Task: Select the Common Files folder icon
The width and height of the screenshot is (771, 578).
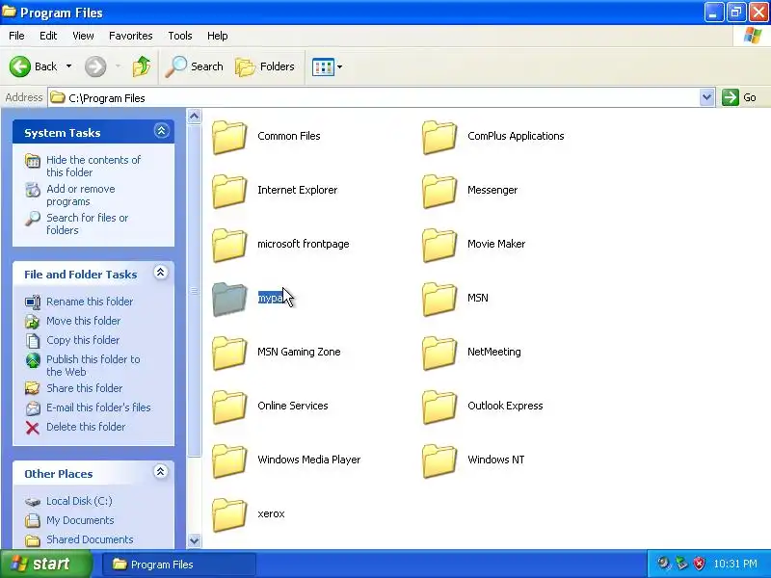Action: 229,137
